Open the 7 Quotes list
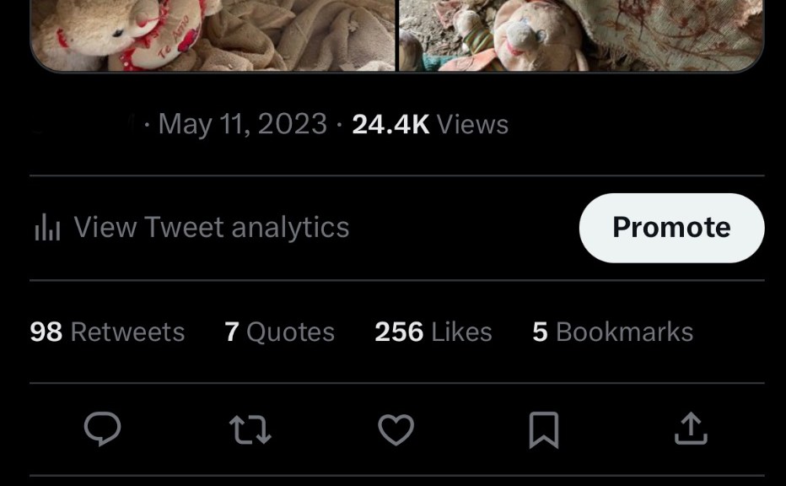The height and width of the screenshot is (486, 786). pos(279,332)
